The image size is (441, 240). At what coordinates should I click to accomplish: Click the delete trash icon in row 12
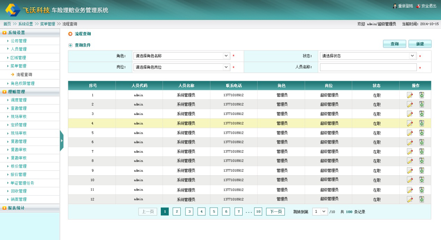tap(422, 199)
